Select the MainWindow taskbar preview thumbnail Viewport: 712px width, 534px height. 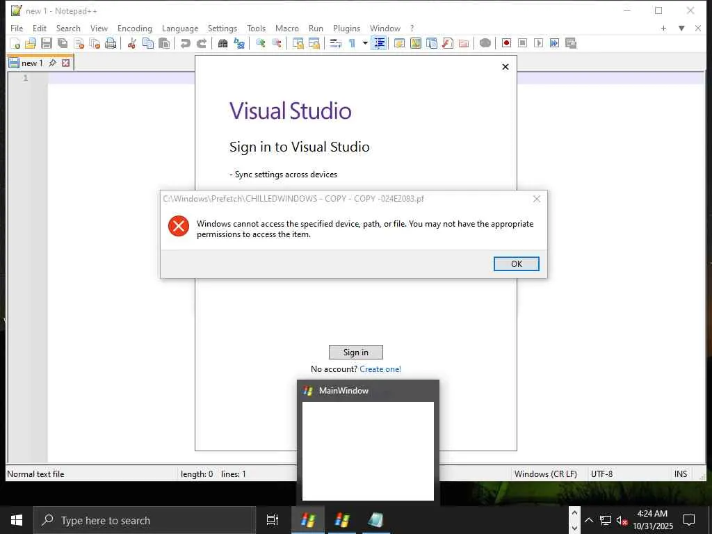368,443
